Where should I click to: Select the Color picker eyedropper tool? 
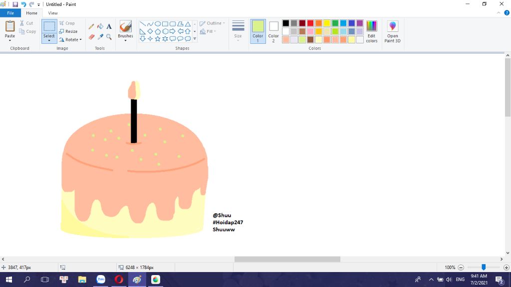tap(100, 37)
